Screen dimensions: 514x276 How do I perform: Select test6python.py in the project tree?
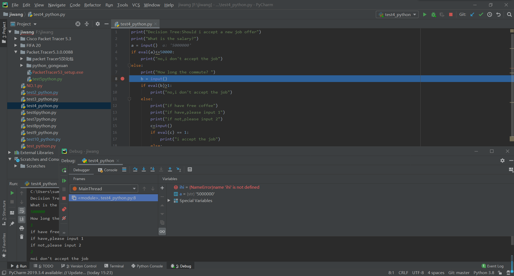(41, 113)
